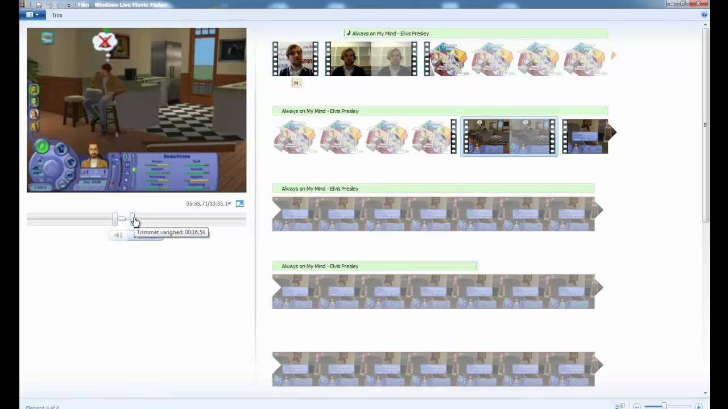Click the Movie Maker icon in title bar

(x=23, y=4)
